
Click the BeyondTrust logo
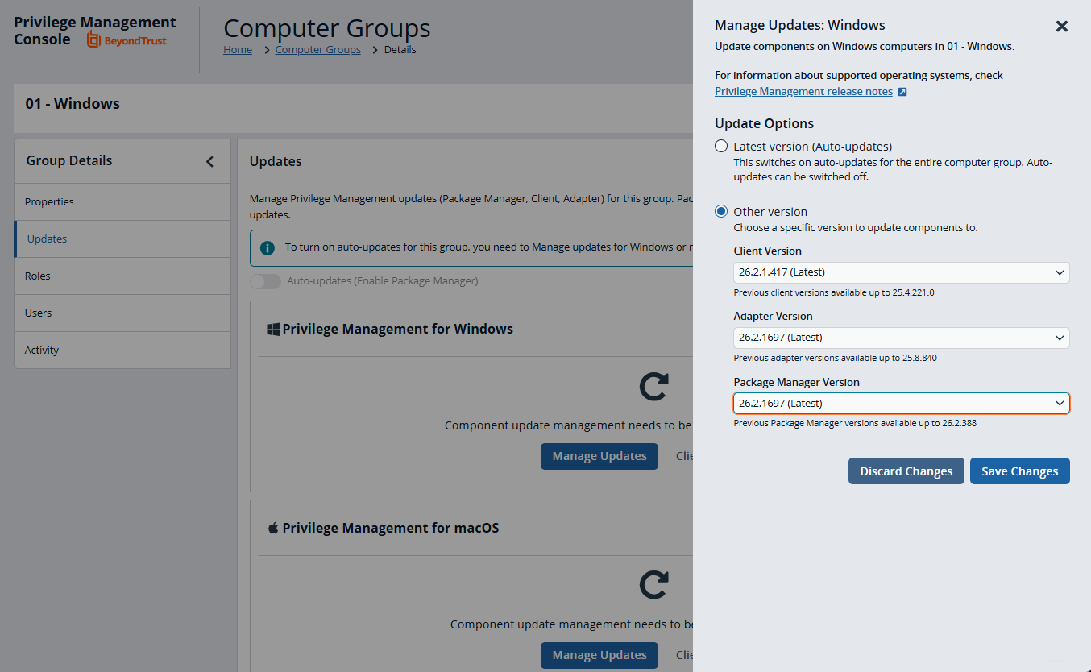click(127, 40)
